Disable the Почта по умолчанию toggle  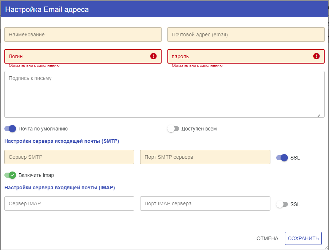[x=10, y=129]
